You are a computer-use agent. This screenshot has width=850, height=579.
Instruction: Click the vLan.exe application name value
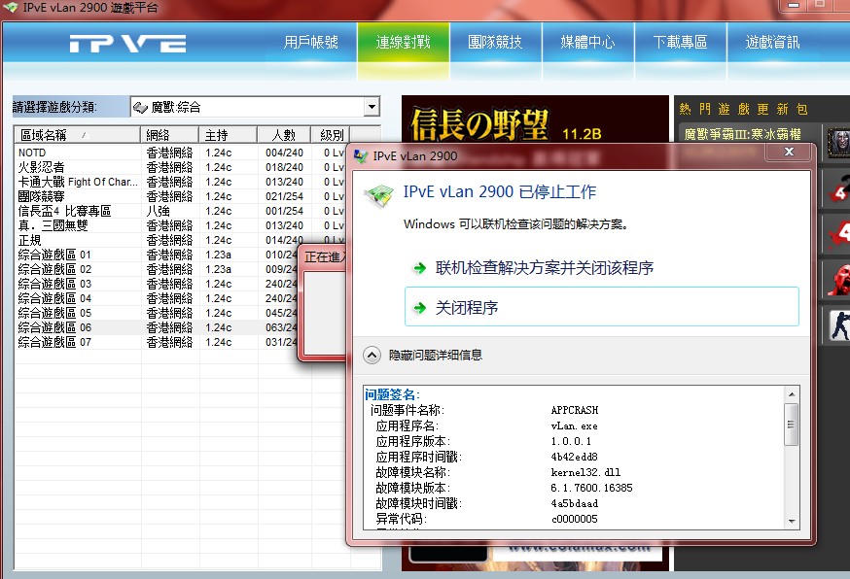point(574,426)
